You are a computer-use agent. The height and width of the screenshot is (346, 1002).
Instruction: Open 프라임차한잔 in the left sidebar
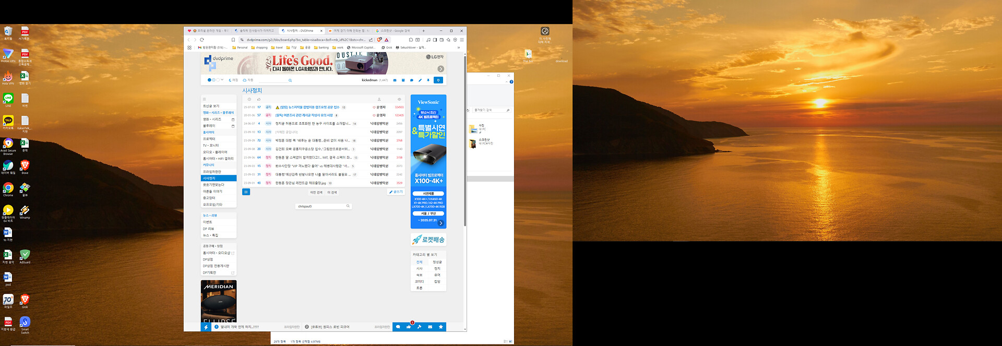tap(212, 172)
